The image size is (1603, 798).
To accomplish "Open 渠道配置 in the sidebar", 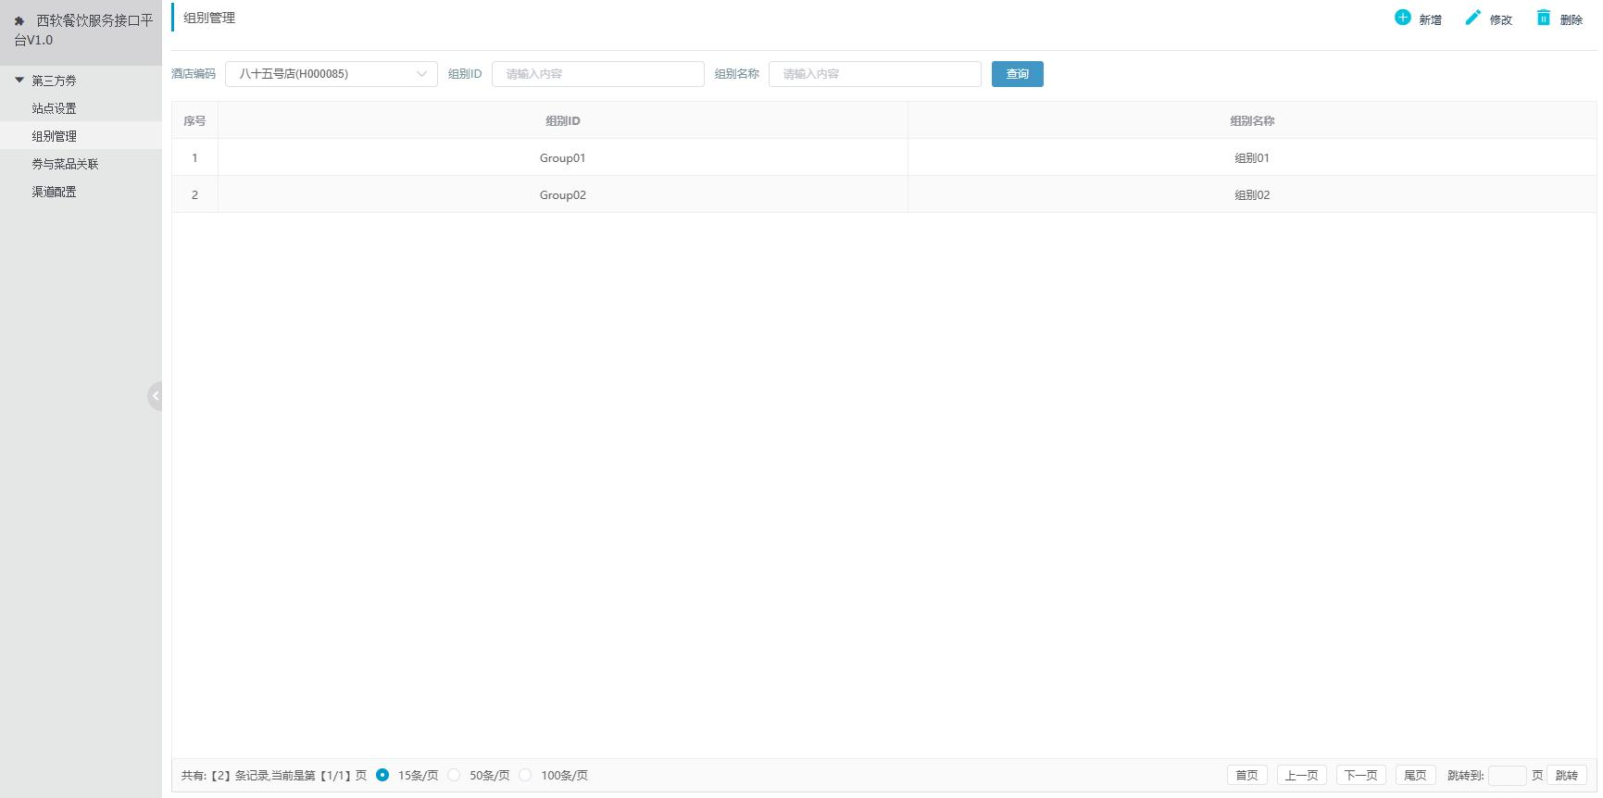I will pyautogui.click(x=81, y=192).
